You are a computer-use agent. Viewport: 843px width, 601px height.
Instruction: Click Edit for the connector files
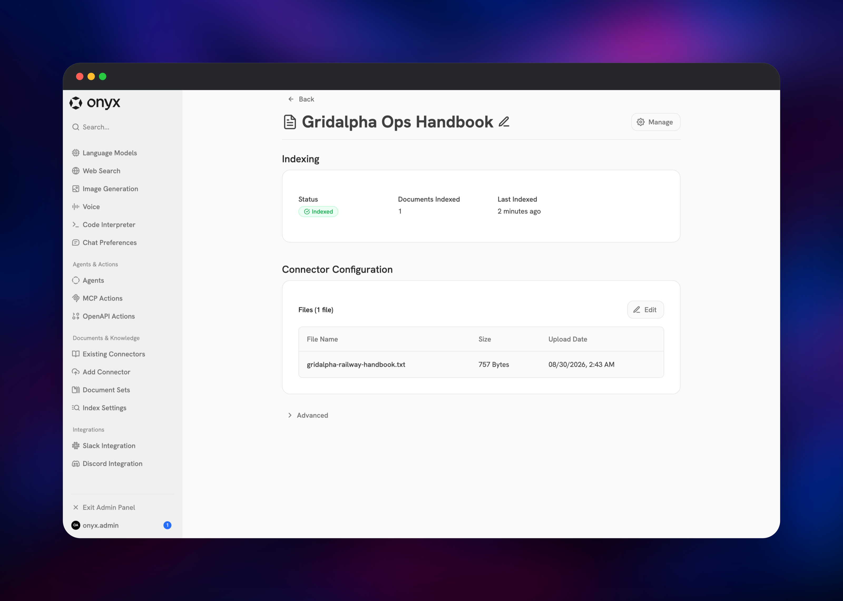click(645, 310)
